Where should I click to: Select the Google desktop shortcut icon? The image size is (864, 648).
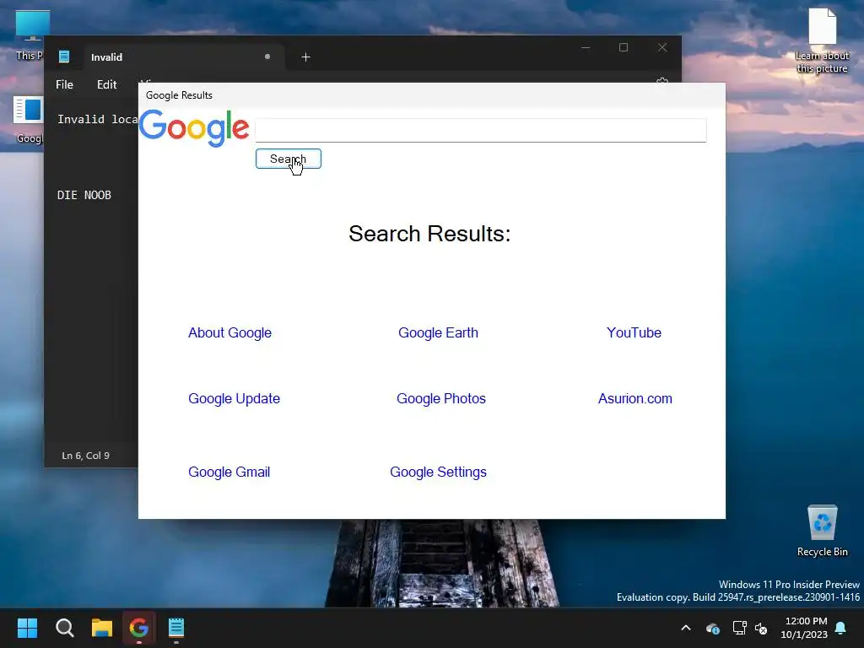pos(29,120)
